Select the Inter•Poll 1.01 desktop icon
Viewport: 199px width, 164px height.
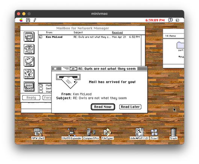139,134
